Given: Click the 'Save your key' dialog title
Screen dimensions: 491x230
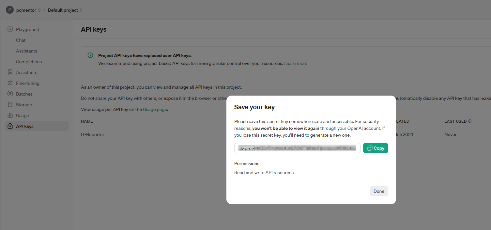Looking at the screenshot, I should pyautogui.click(x=254, y=107).
